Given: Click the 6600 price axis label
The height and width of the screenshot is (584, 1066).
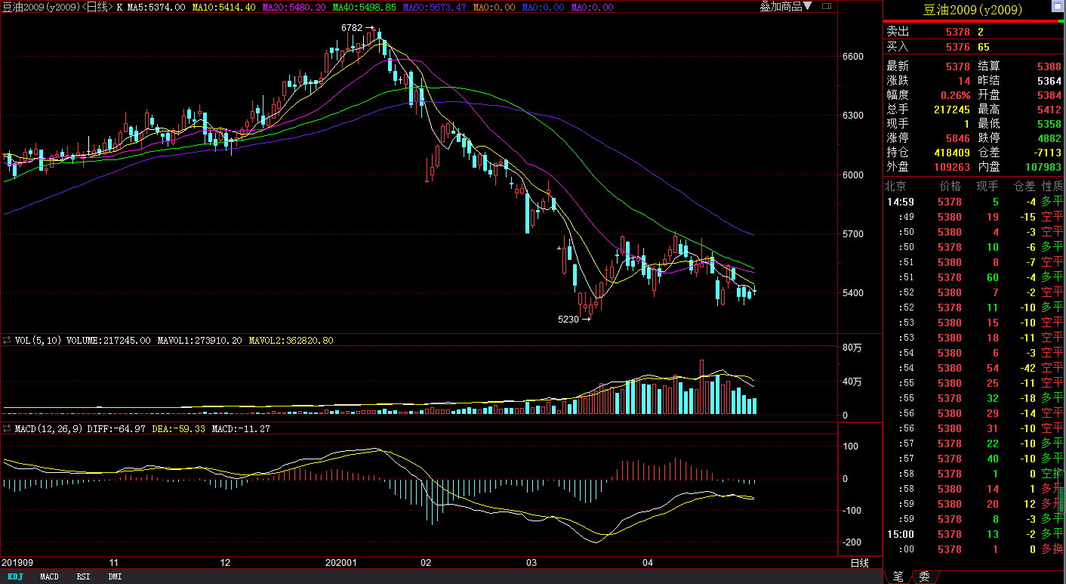Looking at the screenshot, I should pos(852,57).
